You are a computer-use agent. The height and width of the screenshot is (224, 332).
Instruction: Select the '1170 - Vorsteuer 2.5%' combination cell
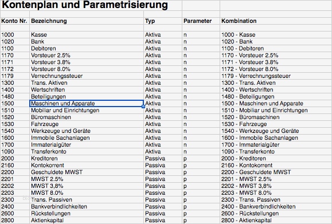tap(276, 55)
